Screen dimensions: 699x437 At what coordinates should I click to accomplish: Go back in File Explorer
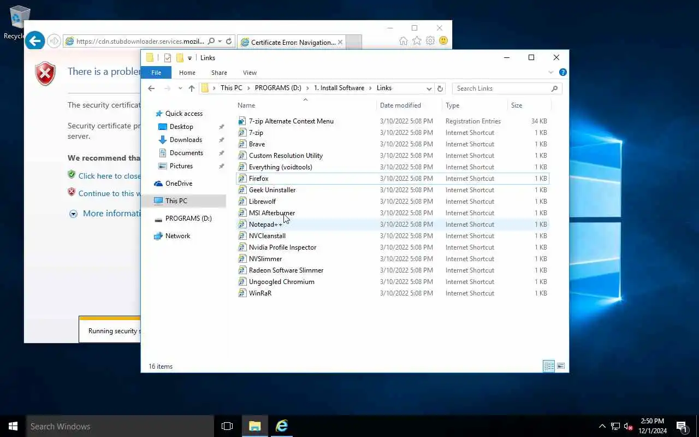point(151,88)
